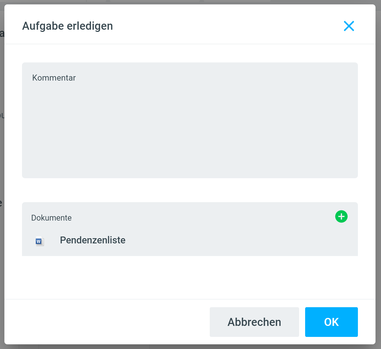Click the Pendenzenliste file name text
This screenshot has height=349, width=381.
(x=93, y=240)
